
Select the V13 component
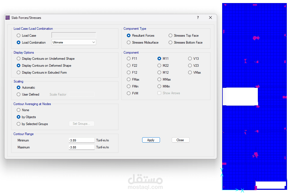click(x=190, y=59)
